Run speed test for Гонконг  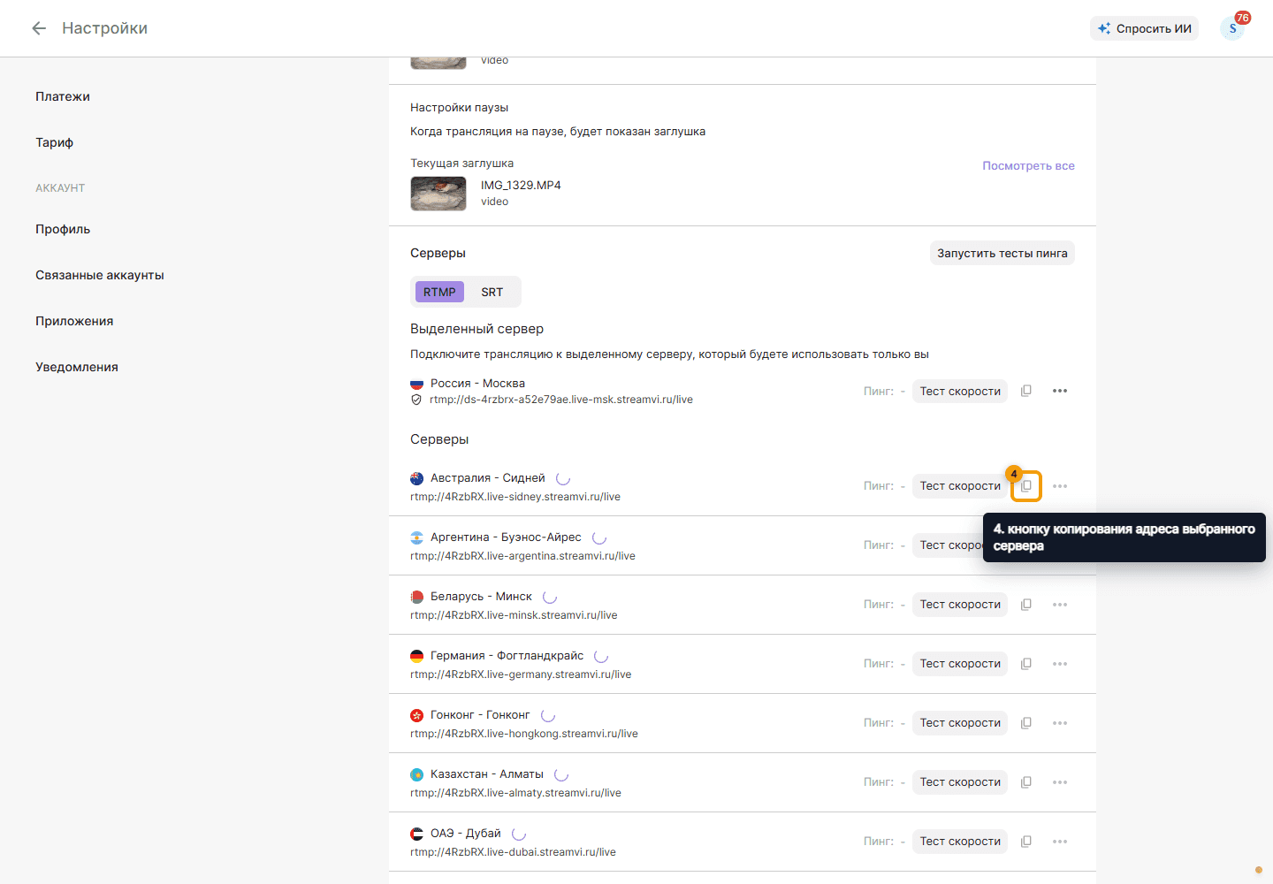coord(960,723)
